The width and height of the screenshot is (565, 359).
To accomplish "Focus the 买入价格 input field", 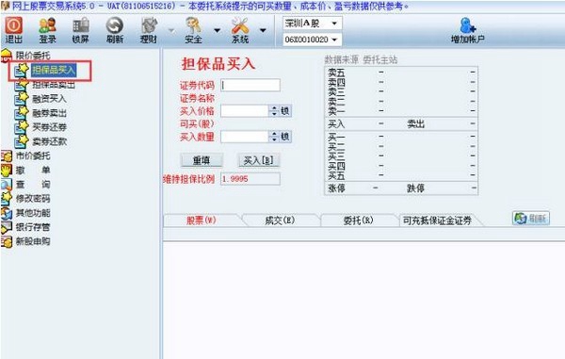I will (x=244, y=110).
